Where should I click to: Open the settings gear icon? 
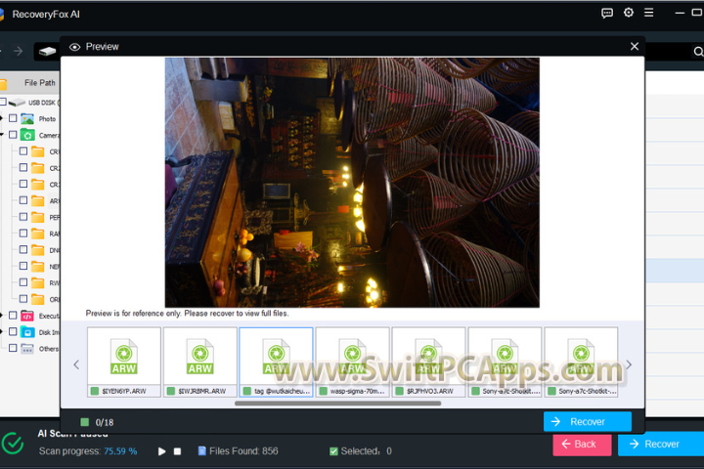(x=629, y=13)
